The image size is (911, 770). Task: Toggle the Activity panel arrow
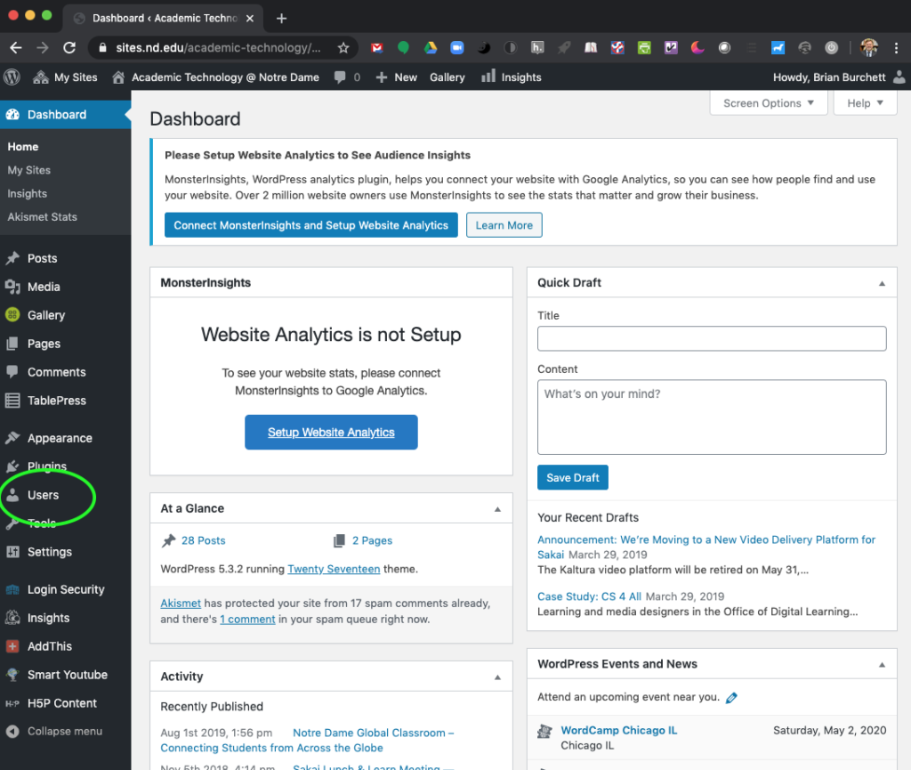[x=497, y=677]
